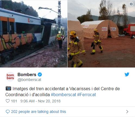This screenshot has height=117, width=135.
Task: Expand the conversation with the right chevron
Action: [127, 112]
